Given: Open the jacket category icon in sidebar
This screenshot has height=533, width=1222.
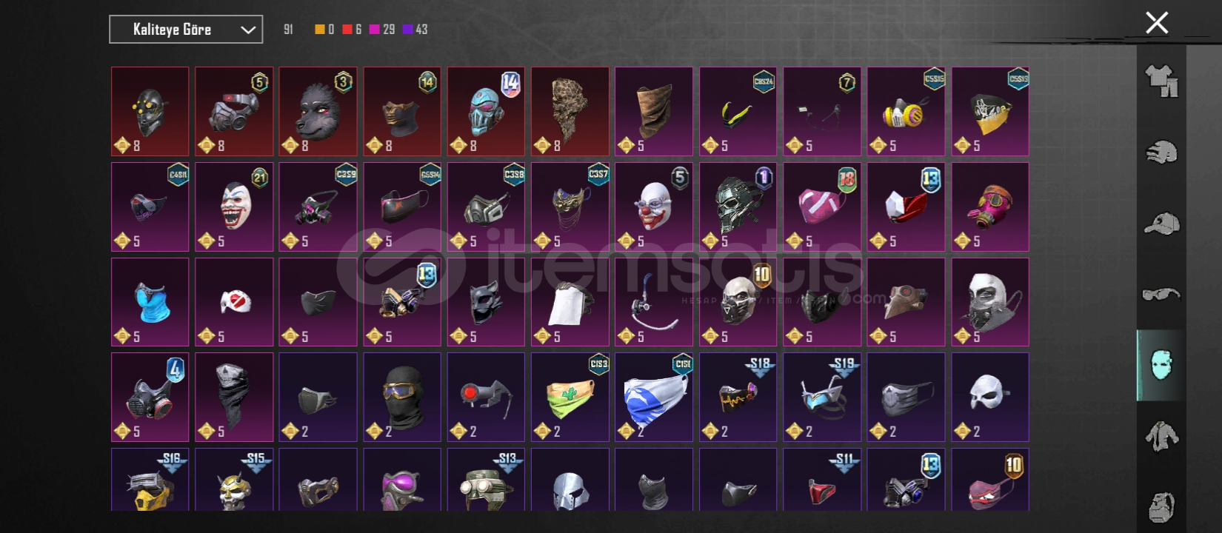Looking at the screenshot, I should pyautogui.click(x=1161, y=436).
